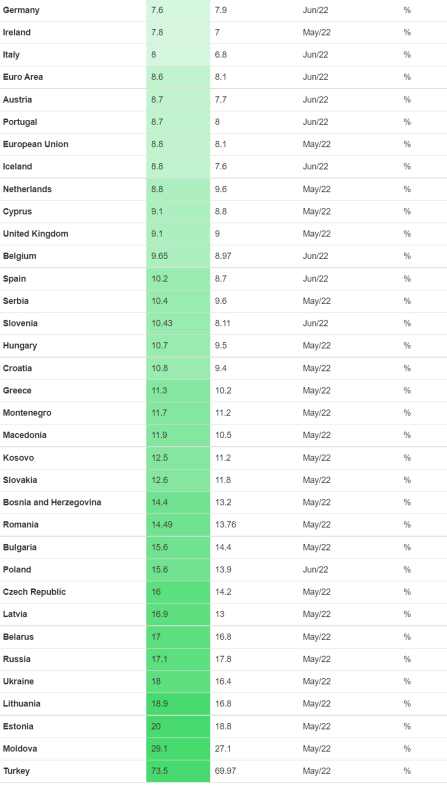The image size is (447, 800).
Task: Open the Bosnia and Herzegovina link
Action: [52, 502]
